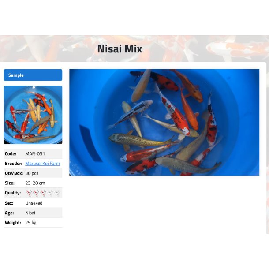Select the MAR-031 code value
269x269 pixels.
(35, 154)
